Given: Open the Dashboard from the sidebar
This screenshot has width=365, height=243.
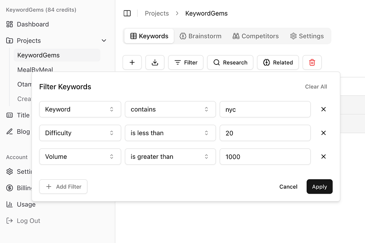Looking at the screenshot, I should (x=32, y=24).
